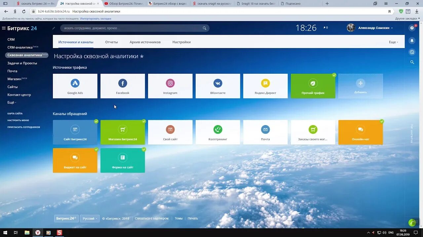Open the Форма на сайт tile
The height and width of the screenshot is (237, 423).
pos(123,160)
